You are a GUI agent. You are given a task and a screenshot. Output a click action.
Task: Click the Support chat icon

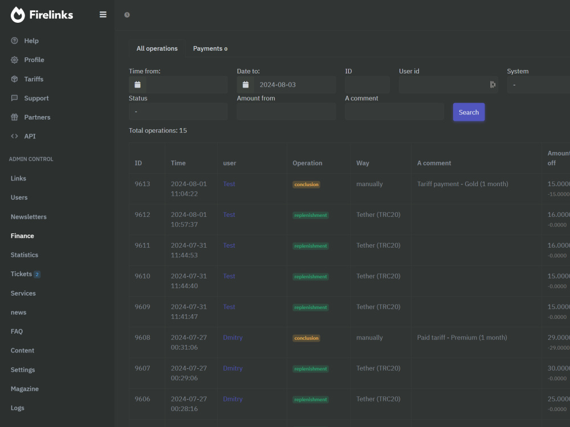click(15, 98)
